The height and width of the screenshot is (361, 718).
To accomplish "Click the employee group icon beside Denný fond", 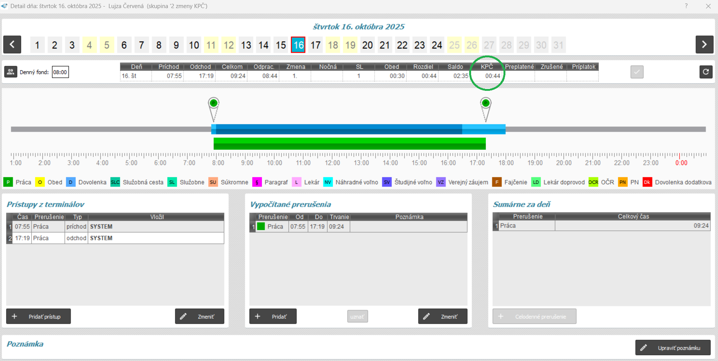I will (x=10, y=72).
